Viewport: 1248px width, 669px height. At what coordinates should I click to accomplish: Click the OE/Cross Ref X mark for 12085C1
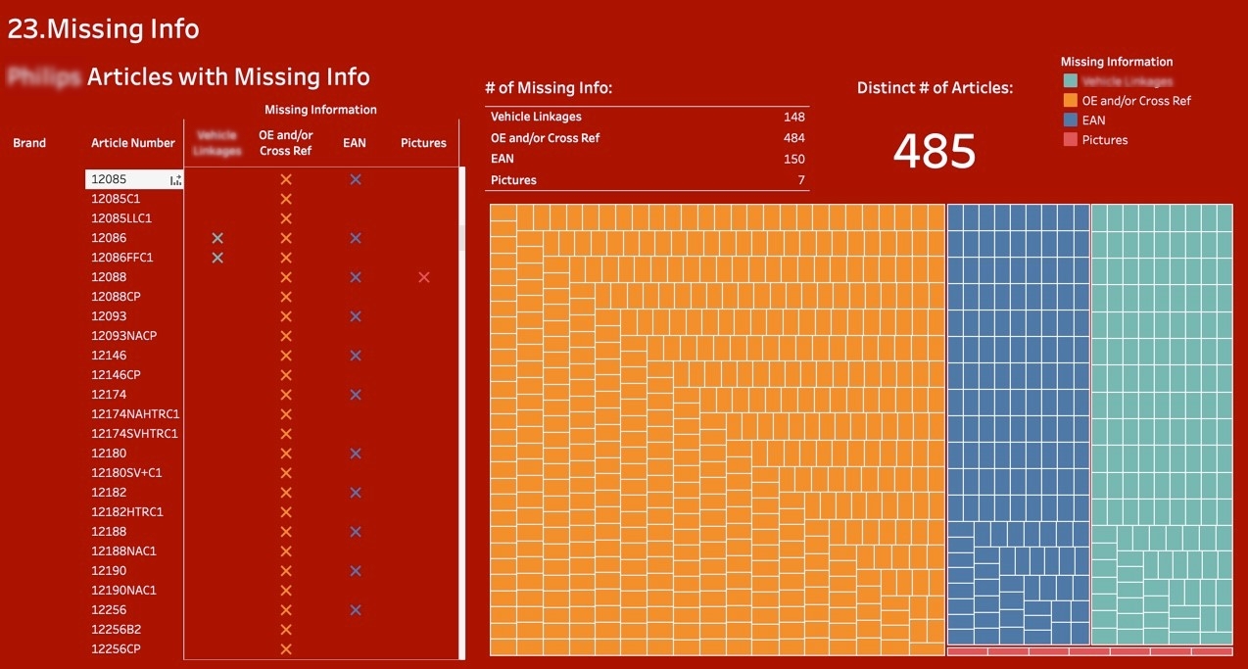286,199
